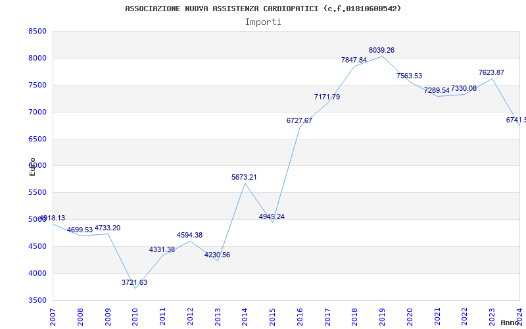Select data label 7563.53
This screenshot has width=526, height=329.
(x=409, y=76)
